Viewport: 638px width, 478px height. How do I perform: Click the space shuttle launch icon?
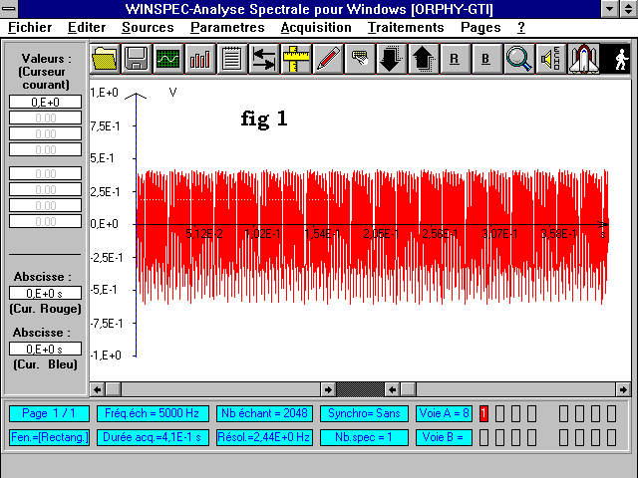(x=583, y=59)
